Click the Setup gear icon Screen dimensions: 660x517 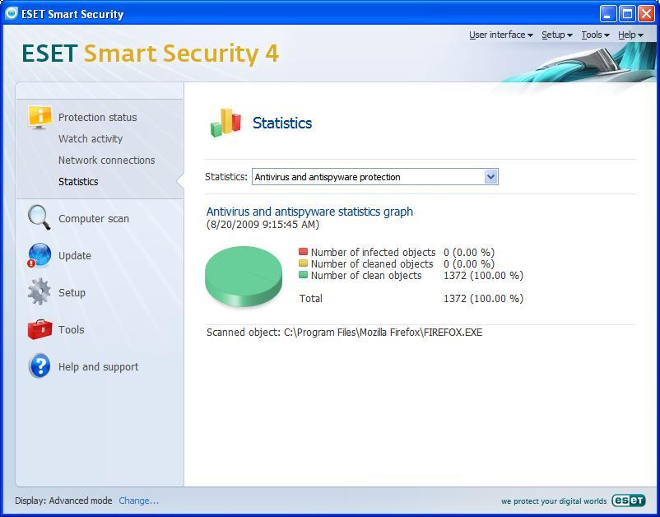(x=39, y=292)
